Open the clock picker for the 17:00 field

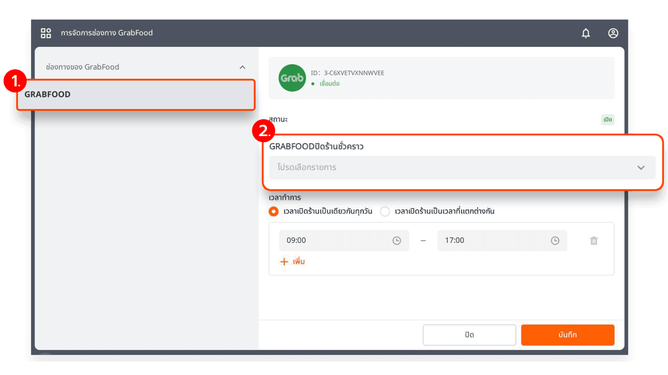[555, 240]
